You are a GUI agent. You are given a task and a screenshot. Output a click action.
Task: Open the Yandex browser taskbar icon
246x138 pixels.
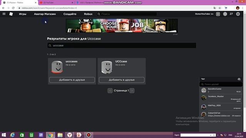pyautogui.click(x=70, y=135)
